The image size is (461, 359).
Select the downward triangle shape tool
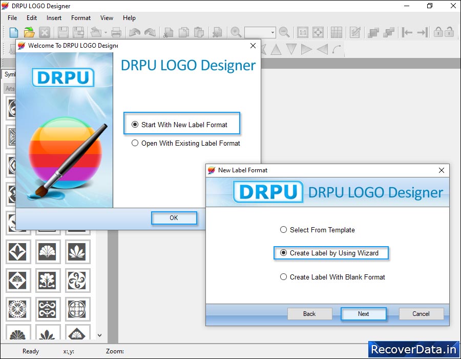291,49
